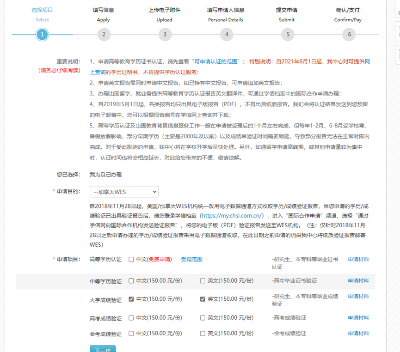Open the 选择项目 Select step tab
The height and width of the screenshot is (352, 400).
42,14
